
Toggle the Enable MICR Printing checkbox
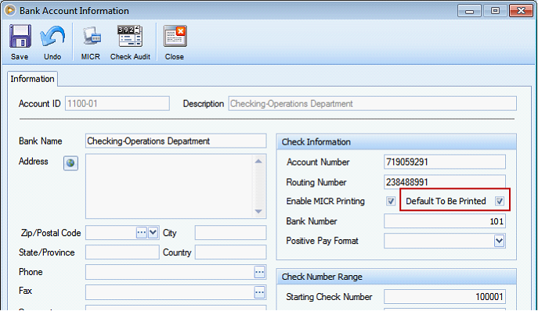391,201
